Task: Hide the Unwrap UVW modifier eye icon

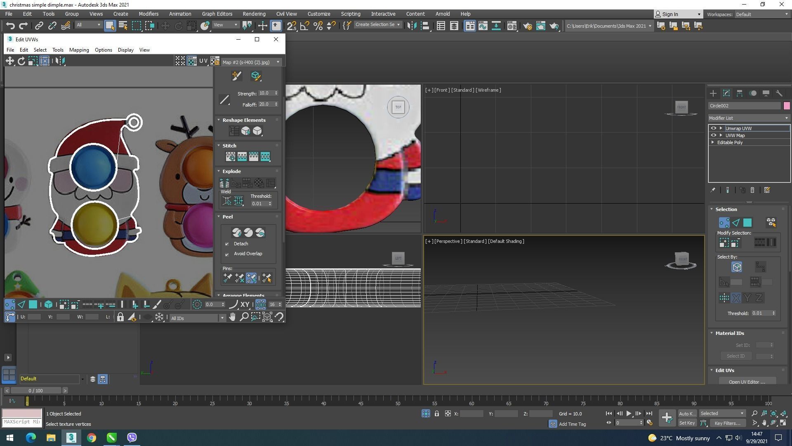Action: [x=713, y=128]
